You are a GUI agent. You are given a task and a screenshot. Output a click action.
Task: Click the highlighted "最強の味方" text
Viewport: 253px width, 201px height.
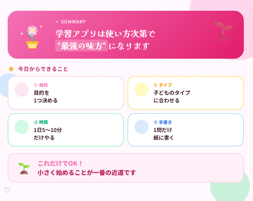[x=81, y=46]
